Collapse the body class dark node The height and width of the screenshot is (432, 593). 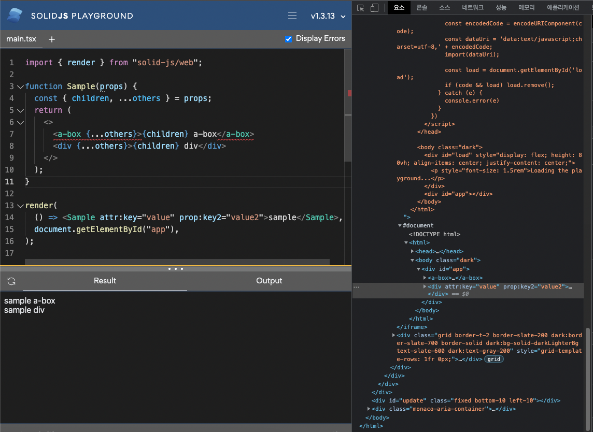pos(412,260)
